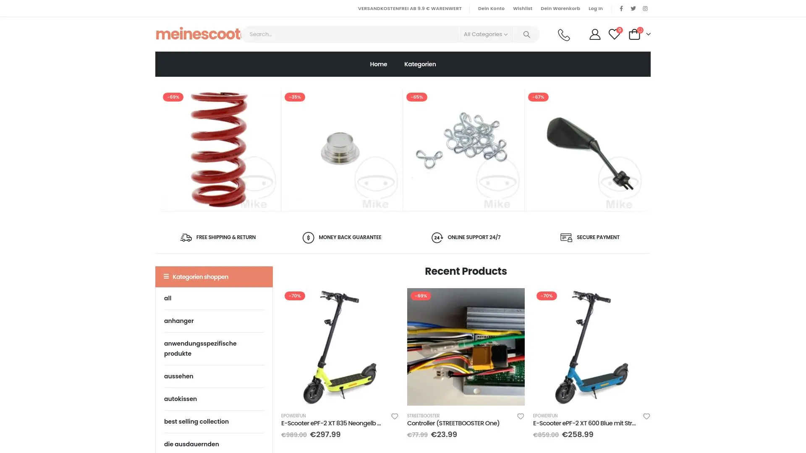The image size is (806, 453).
Task: Expand the cart dropdown arrow
Action: click(x=648, y=34)
